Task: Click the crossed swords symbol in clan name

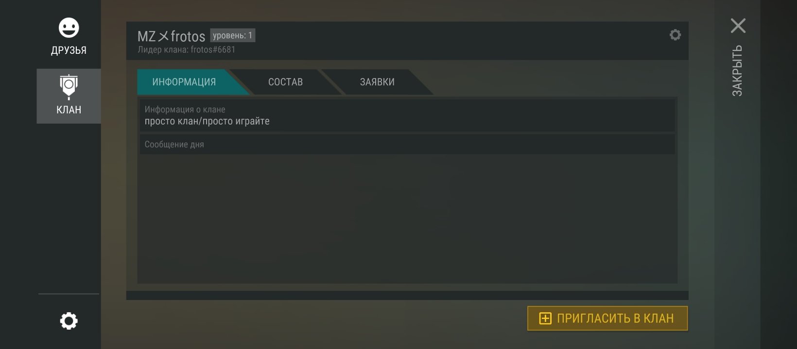Action: pos(163,36)
